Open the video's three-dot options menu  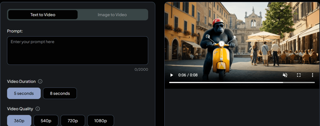(312, 75)
